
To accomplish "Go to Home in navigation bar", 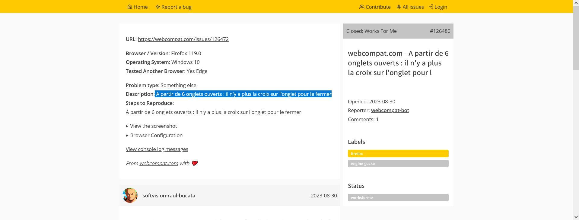I will pos(138,7).
